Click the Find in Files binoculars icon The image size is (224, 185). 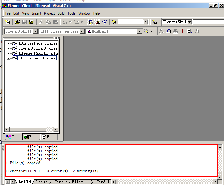point(114,22)
